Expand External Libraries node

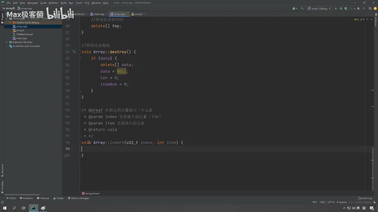(x=6, y=42)
